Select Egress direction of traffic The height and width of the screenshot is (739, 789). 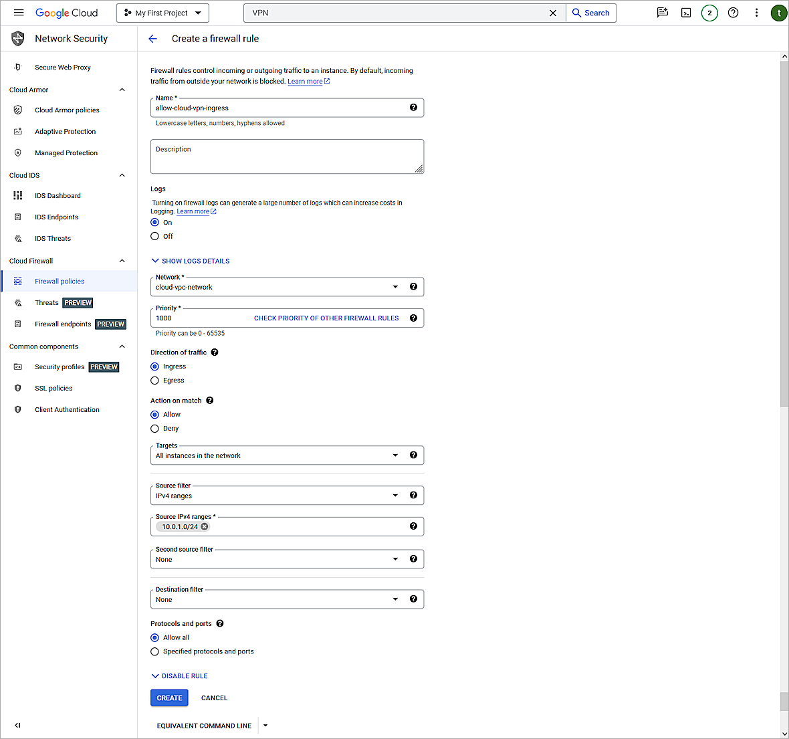pos(154,380)
